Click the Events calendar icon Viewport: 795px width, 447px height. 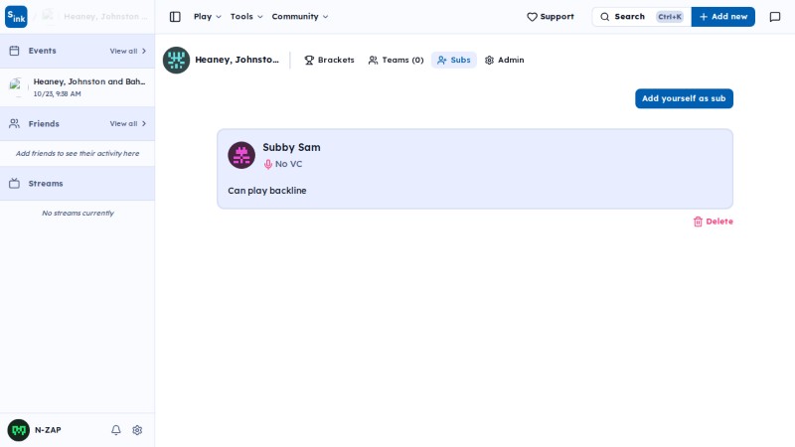[14, 51]
